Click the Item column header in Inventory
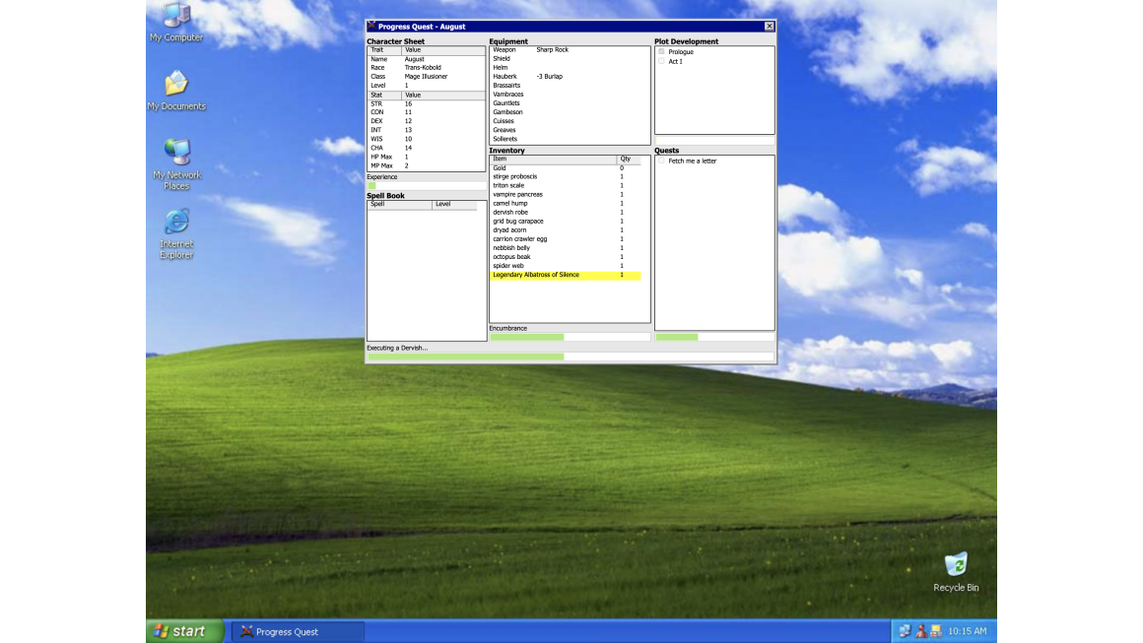 [554, 159]
